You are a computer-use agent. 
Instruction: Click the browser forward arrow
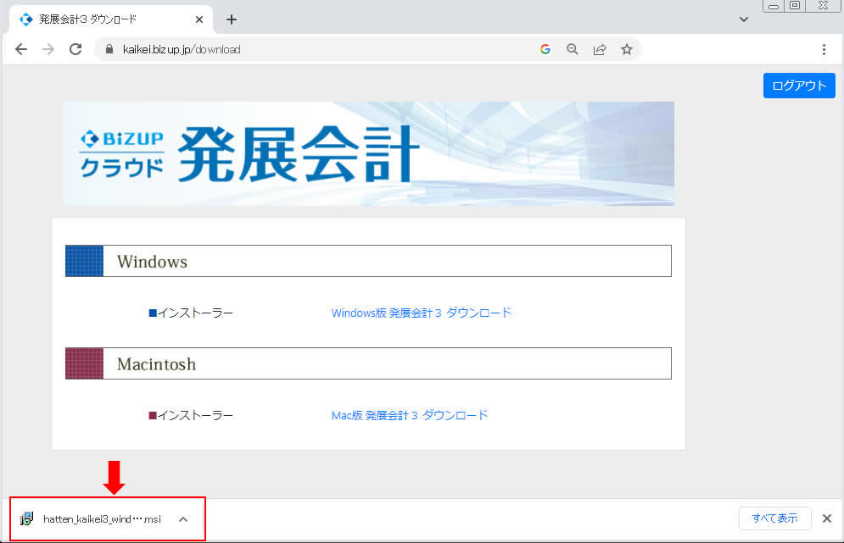(48, 49)
